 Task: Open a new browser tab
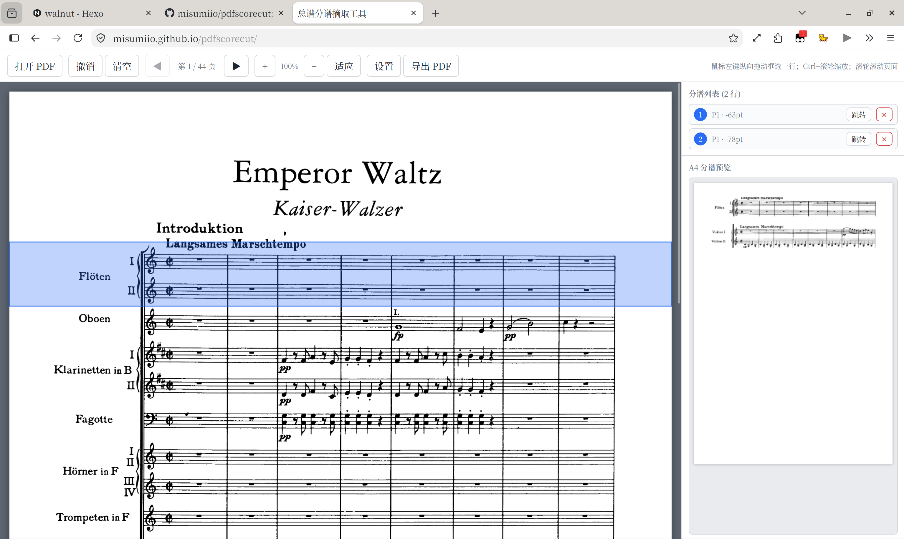click(436, 14)
